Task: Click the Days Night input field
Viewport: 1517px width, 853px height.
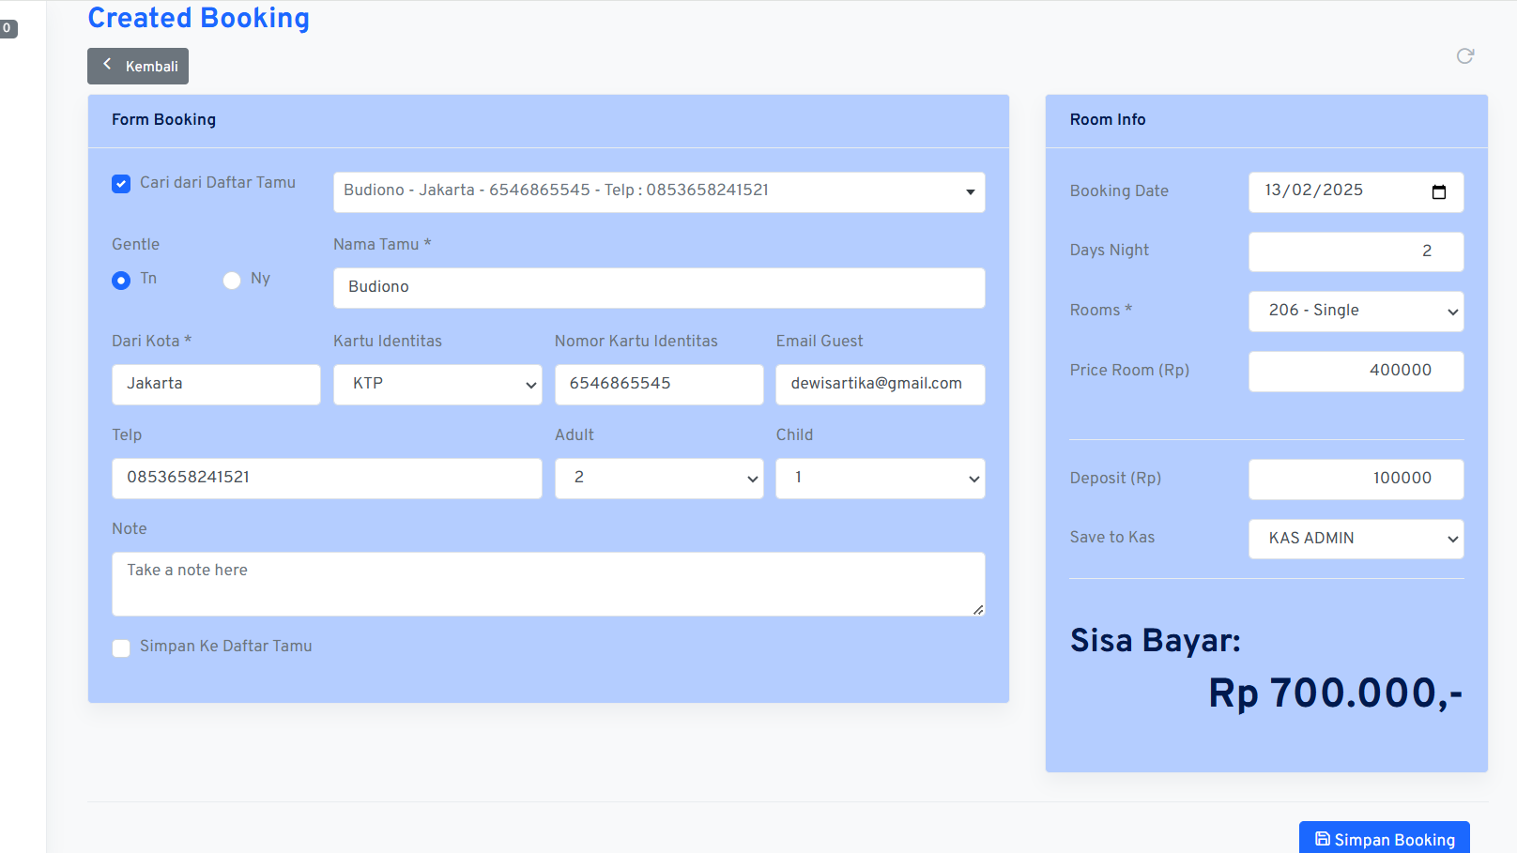Action: [1356, 251]
